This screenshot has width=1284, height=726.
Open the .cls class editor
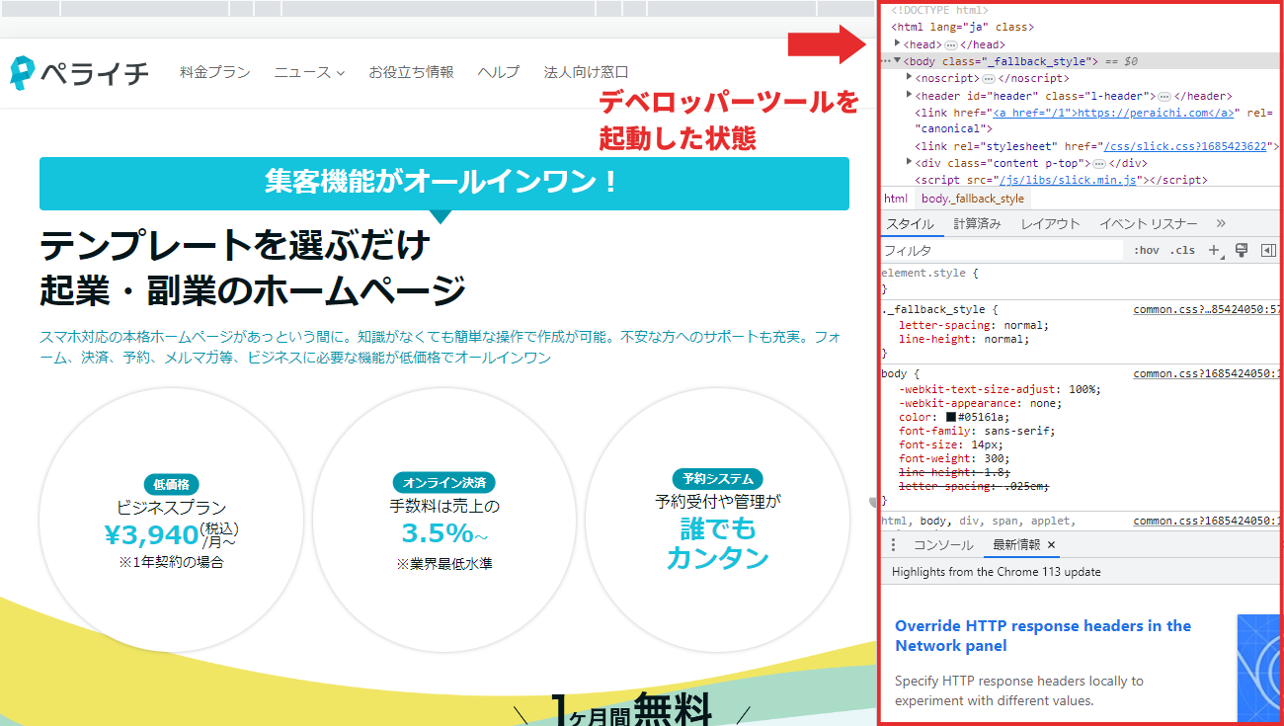pos(1182,251)
